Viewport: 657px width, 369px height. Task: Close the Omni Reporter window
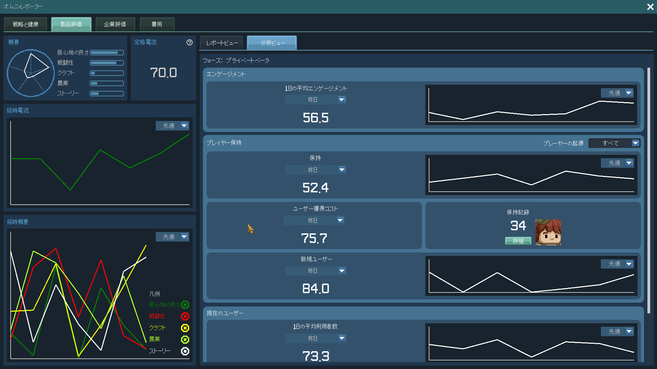pyautogui.click(x=650, y=7)
